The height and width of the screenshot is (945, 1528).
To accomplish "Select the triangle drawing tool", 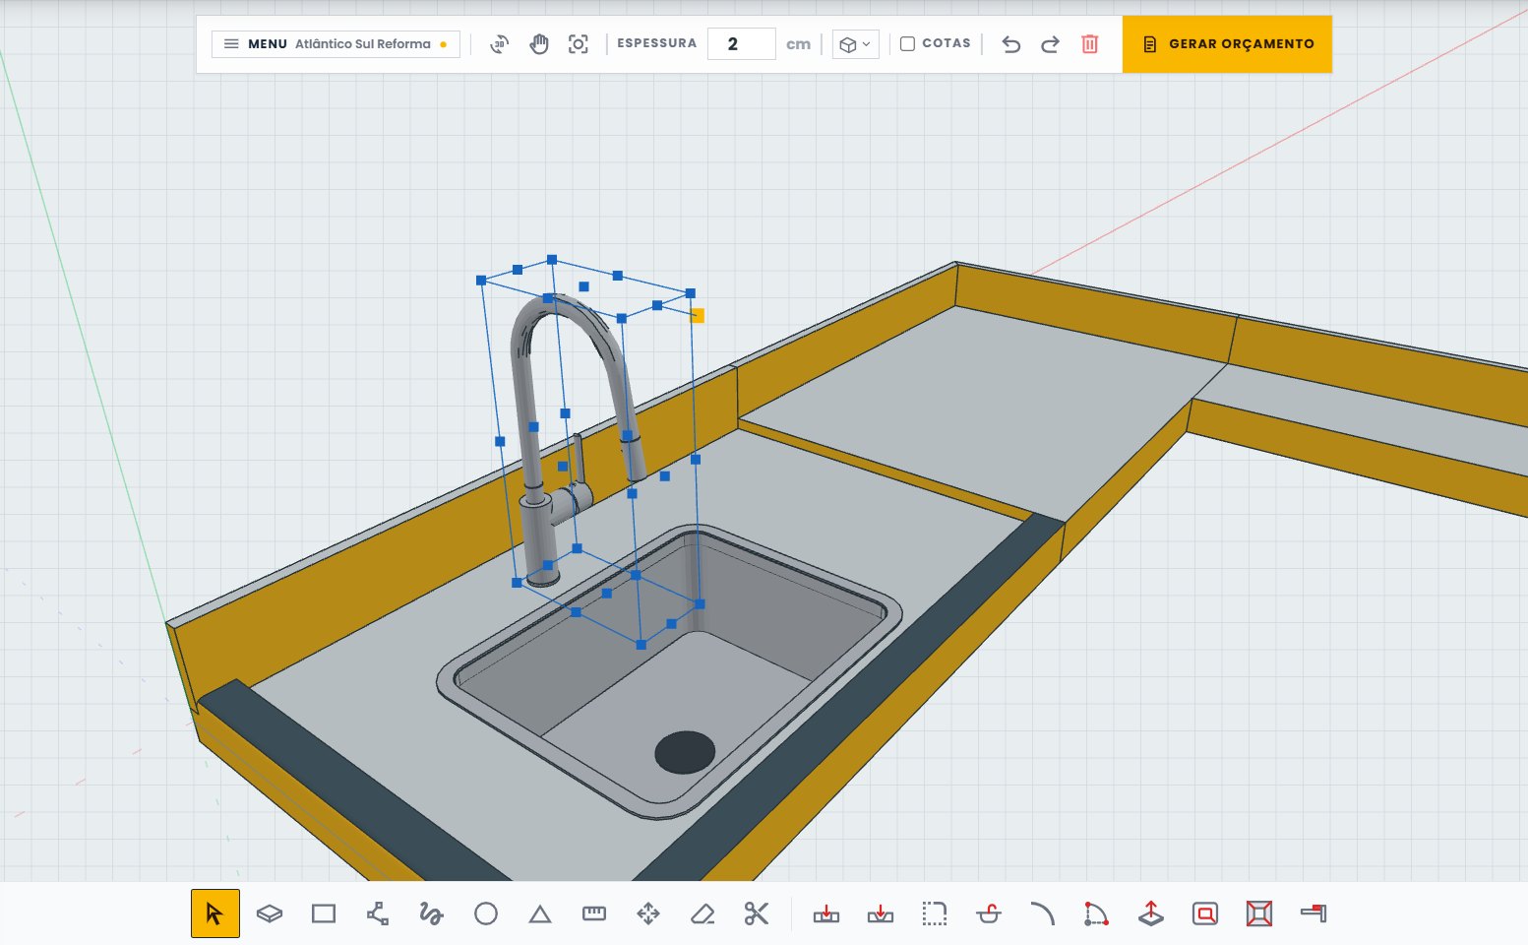I will coord(540,914).
